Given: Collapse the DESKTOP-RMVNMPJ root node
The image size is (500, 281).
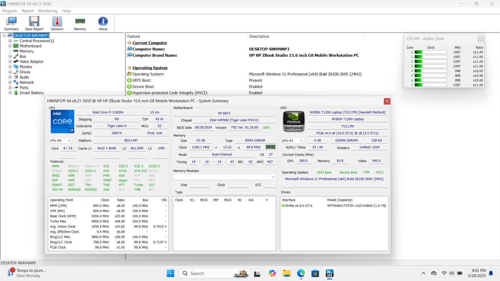Looking at the screenshot, I should coord(4,36).
